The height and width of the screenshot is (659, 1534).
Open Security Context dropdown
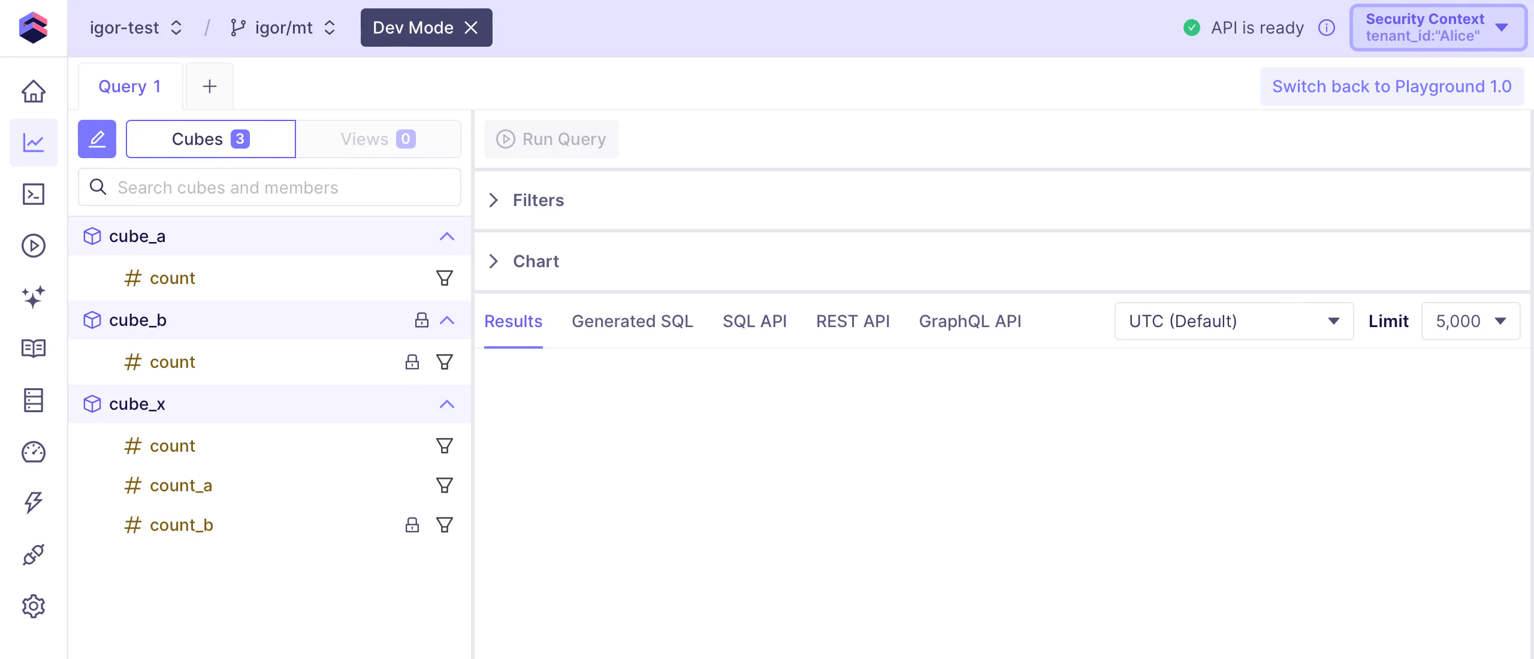[x=1437, y=28]
